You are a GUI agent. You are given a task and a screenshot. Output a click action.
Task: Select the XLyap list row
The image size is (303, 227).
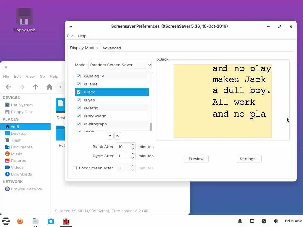[x=112, y=100]
